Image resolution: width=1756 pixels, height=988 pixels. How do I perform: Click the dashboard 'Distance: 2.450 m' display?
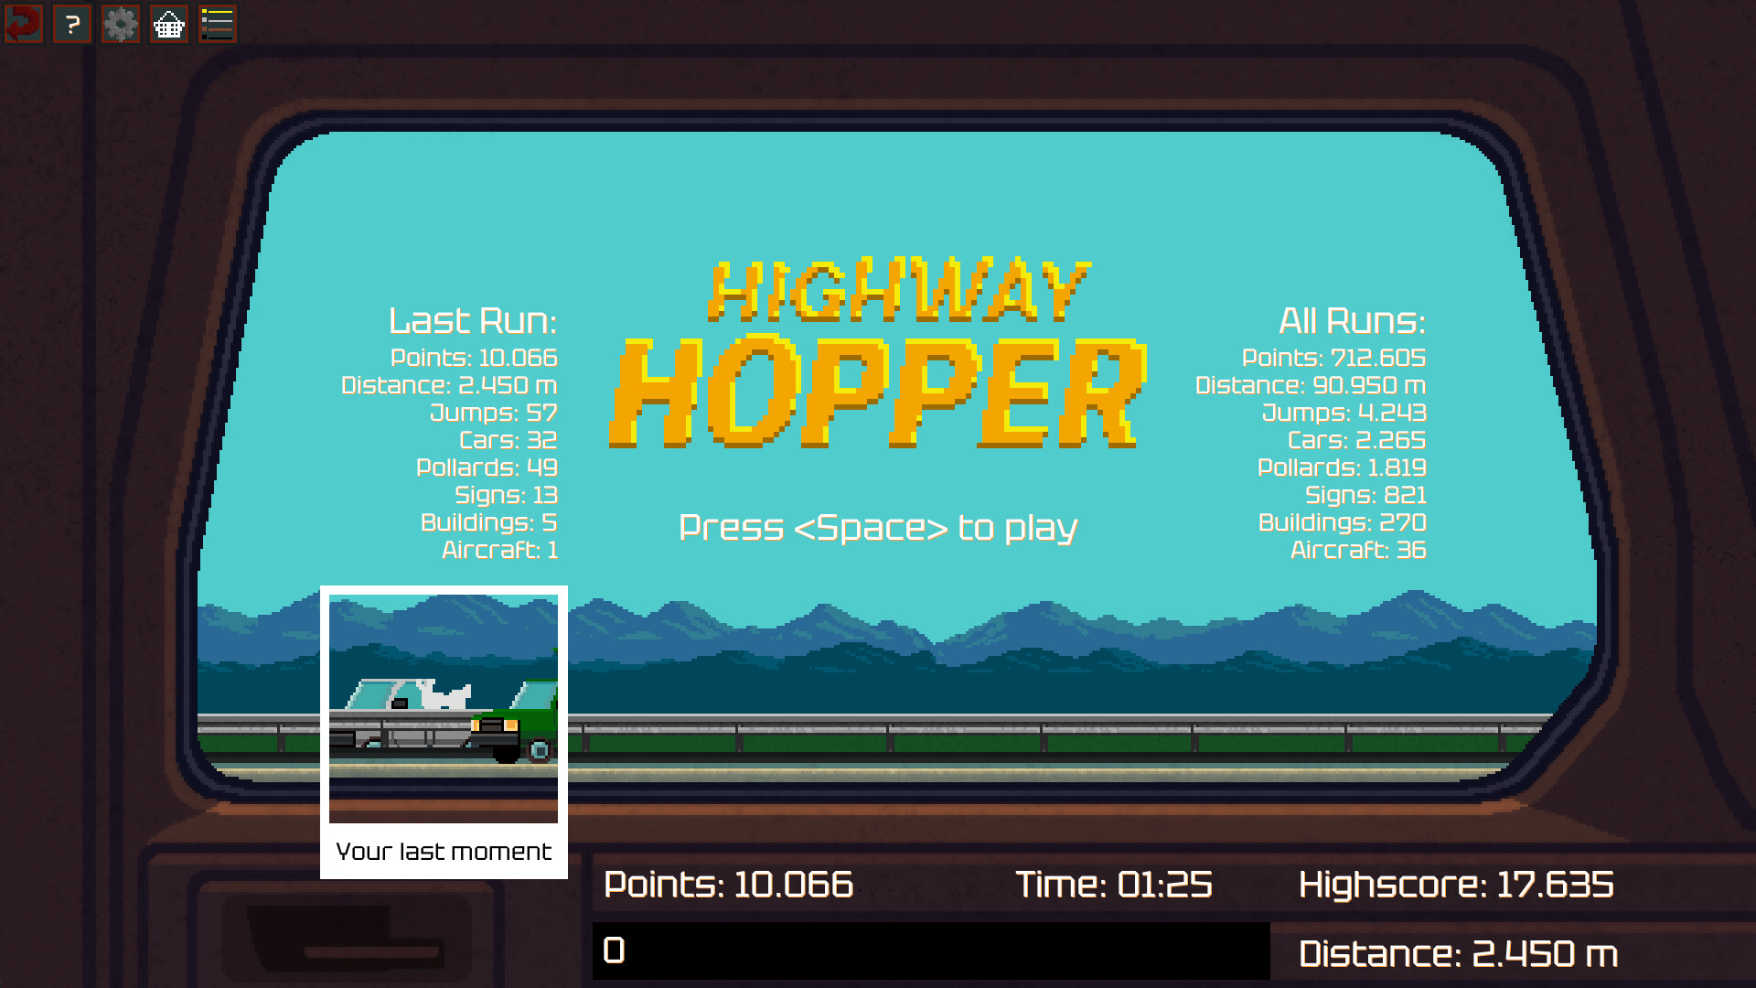(x=1459, y=954)
